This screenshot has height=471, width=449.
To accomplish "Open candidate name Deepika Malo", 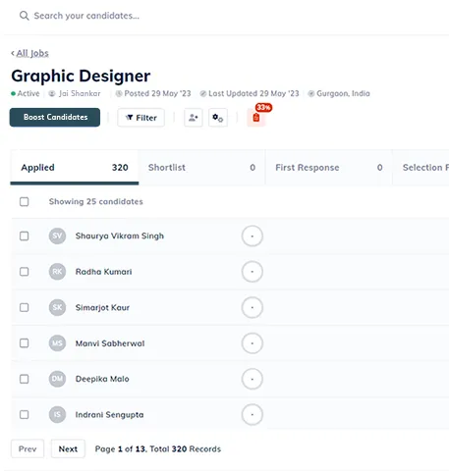I will [102, 379].
